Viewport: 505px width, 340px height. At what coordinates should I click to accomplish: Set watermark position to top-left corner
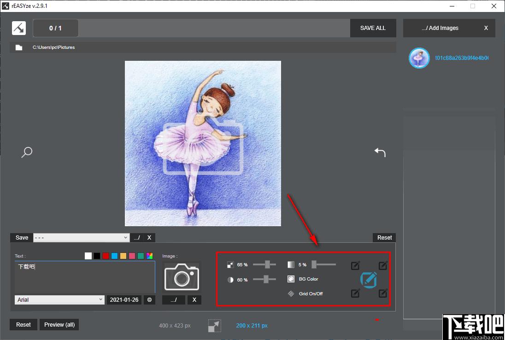pos(355,265)
